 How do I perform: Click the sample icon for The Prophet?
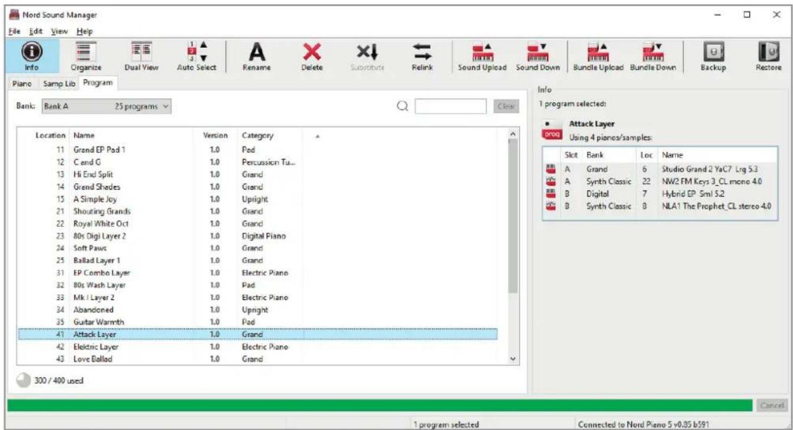552,206
